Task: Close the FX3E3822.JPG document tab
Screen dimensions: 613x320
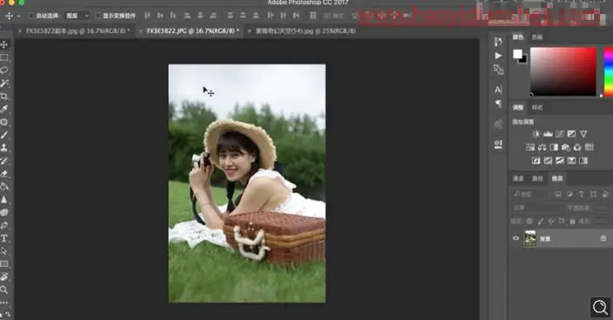Action: [141, 31]
